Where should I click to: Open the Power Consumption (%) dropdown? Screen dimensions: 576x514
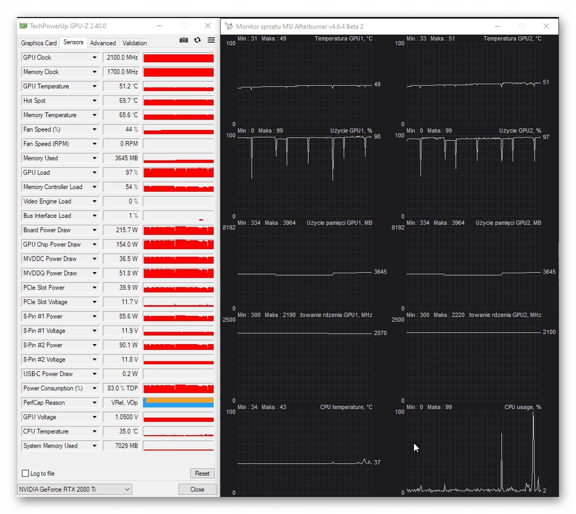(94, 389)
